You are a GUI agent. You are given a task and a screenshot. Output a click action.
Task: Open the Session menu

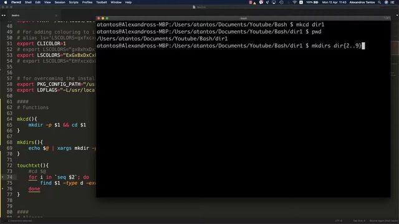coord(60,2)
